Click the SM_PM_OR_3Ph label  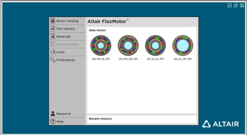pos(128,59)
